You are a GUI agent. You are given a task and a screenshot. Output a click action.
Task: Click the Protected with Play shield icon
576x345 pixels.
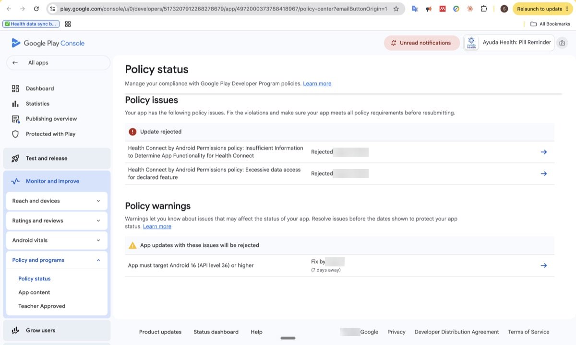coord(15,134)
